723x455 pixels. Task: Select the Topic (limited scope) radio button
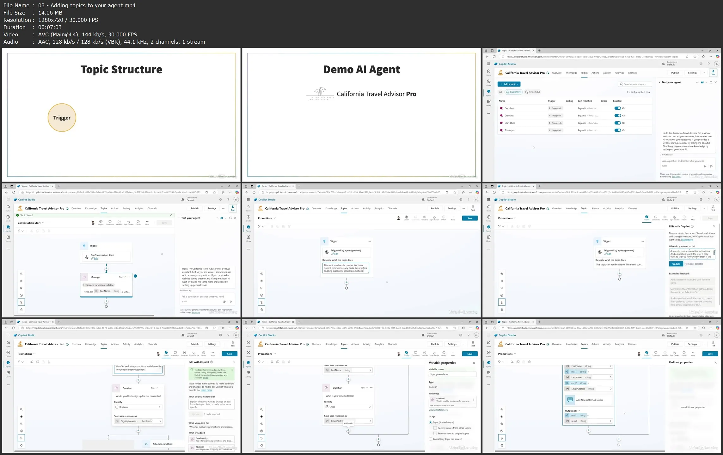click(430, 422)
